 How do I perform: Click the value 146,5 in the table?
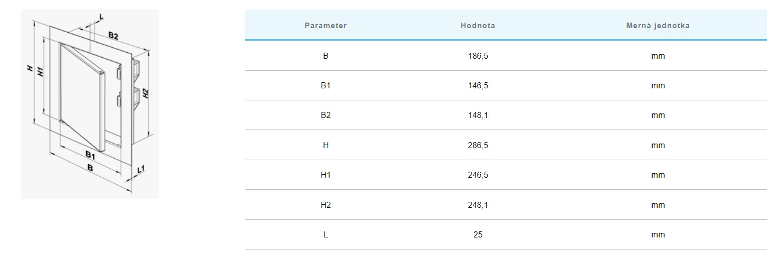tap(478, 86)
